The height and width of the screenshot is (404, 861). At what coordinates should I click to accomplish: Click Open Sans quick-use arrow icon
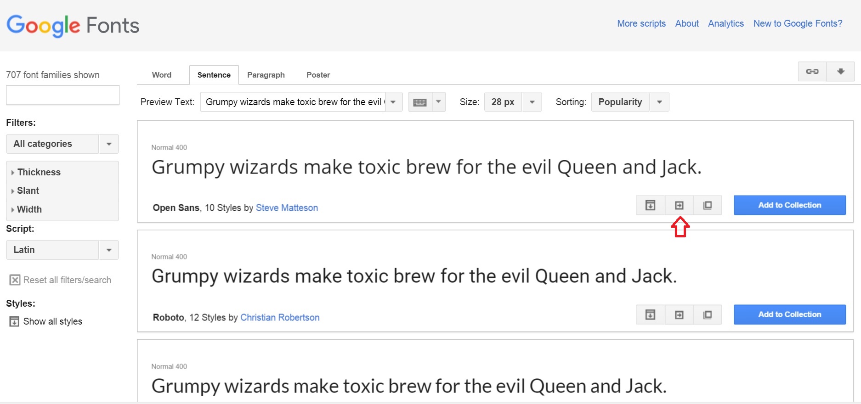[679, 205]
